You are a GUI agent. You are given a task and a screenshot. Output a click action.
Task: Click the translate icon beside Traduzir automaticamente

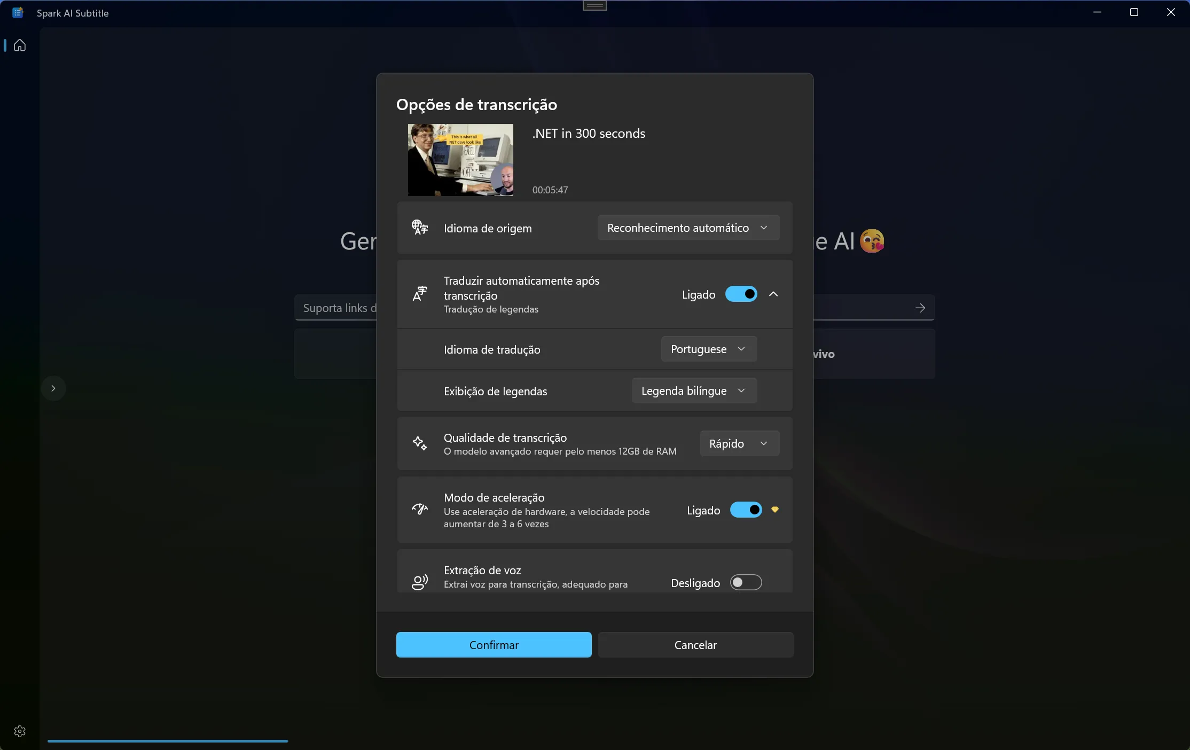[x=420, y=294]
